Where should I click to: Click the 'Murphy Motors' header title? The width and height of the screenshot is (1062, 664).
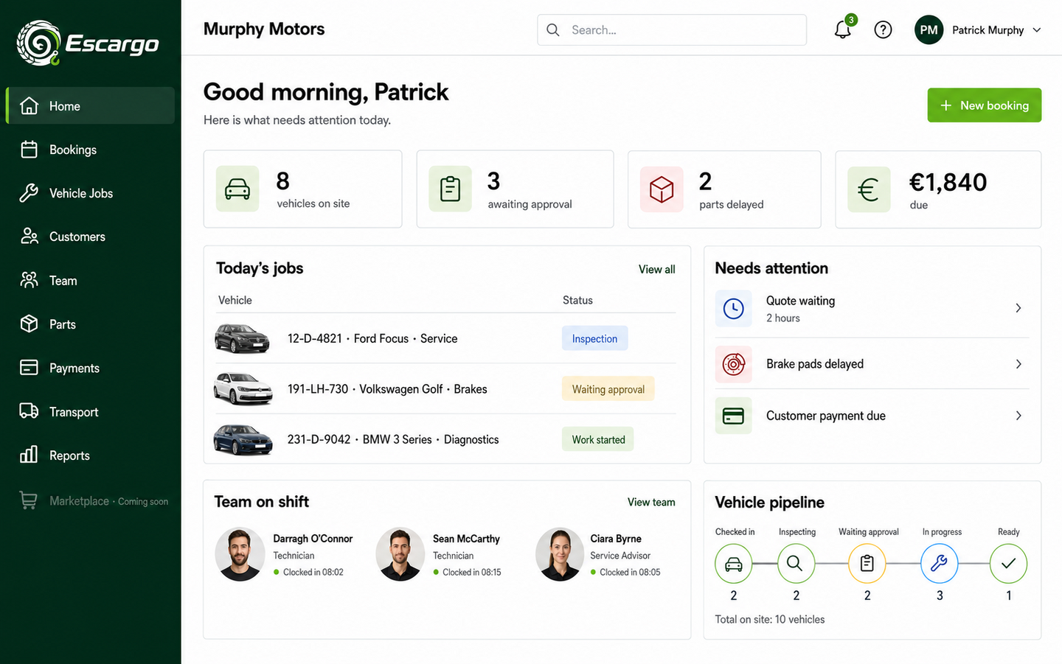point(264,29)
